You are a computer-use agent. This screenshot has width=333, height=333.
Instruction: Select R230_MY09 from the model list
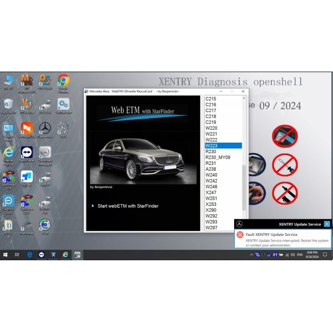click(217, 157)
